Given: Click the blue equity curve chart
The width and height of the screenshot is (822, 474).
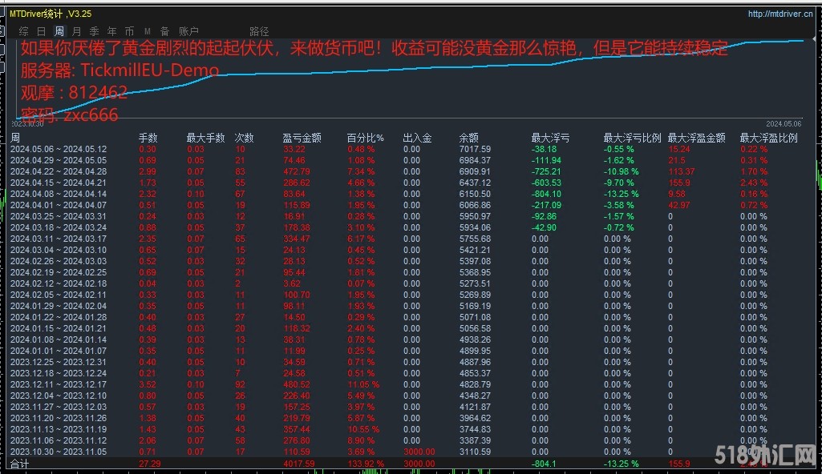Looking at the screenshot, I should pos(409,78).
